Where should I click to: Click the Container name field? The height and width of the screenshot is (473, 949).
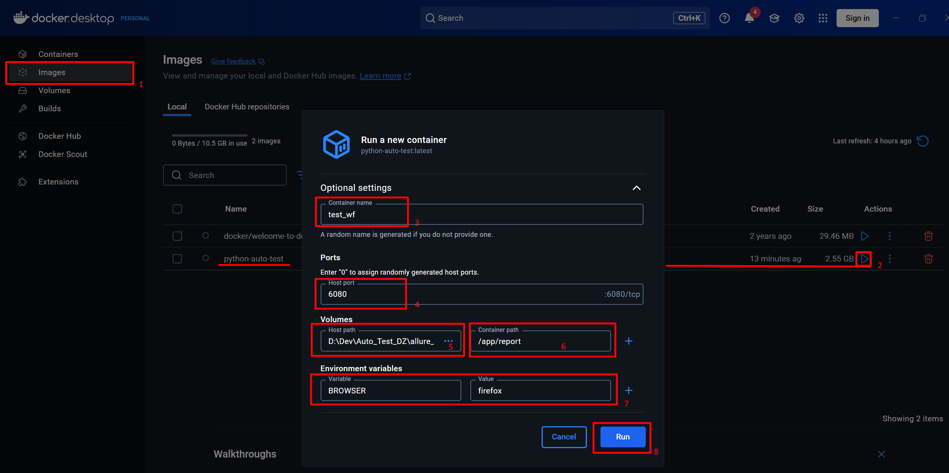pyautogui.click(x=482, y=214)
